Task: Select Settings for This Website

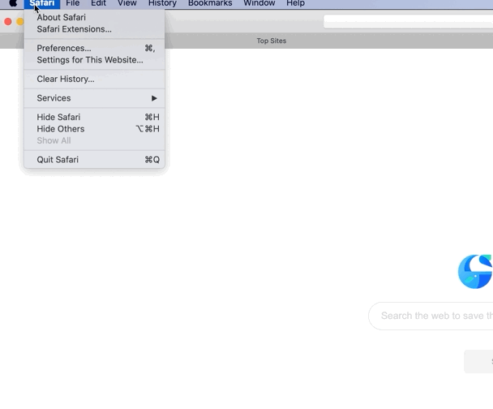Action: pos(89,60)
